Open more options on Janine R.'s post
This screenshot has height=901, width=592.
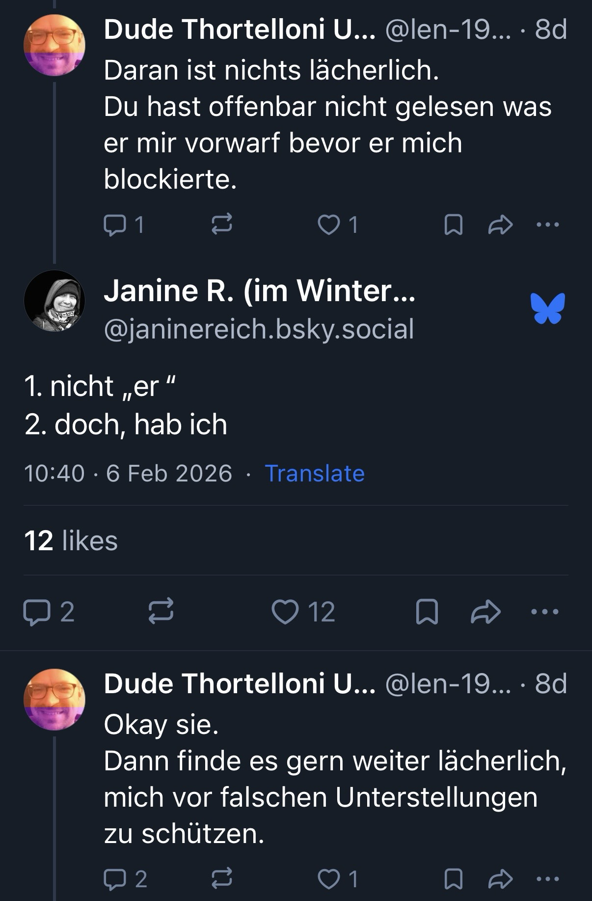click(x=545, y=612)
